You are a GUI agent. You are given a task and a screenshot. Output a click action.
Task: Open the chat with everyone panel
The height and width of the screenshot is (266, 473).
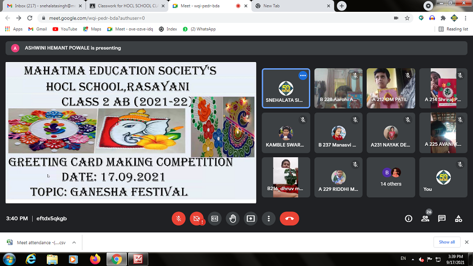point(442,218)
